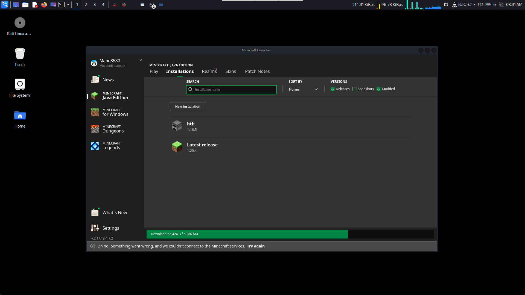Switch to the Patch Notes tab

(x=257, y=71)
